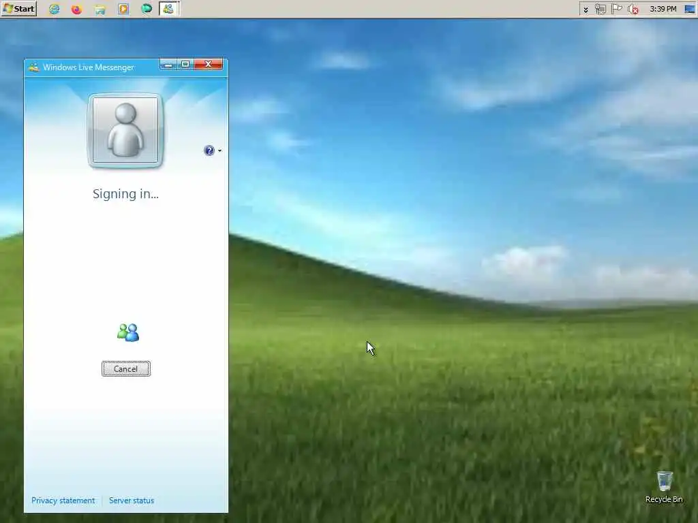The image size is (698, 523).
Task: Click the Messenger buddies sign-in animation icon
Action: (128, 332)
